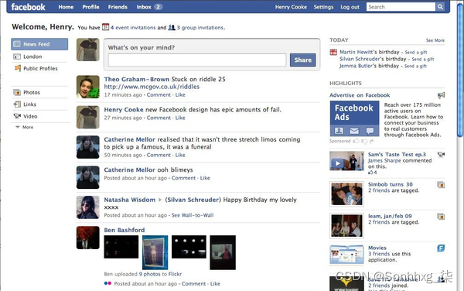This screenshot has height=291, width=464.
Task: Click the London filter icon
Action: [x=17, y=56]
